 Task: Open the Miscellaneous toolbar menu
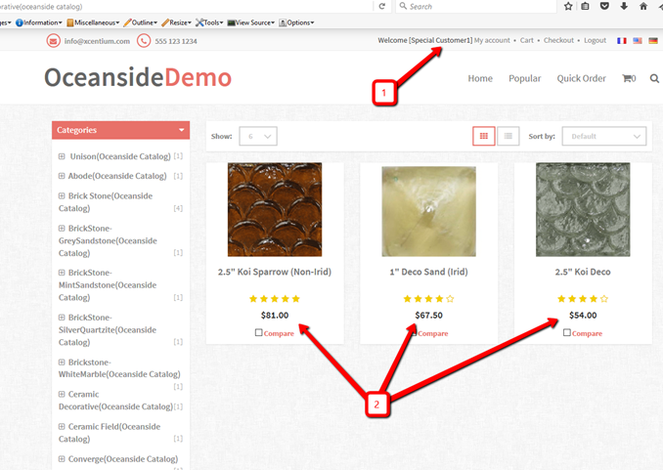tap(93, 22)
